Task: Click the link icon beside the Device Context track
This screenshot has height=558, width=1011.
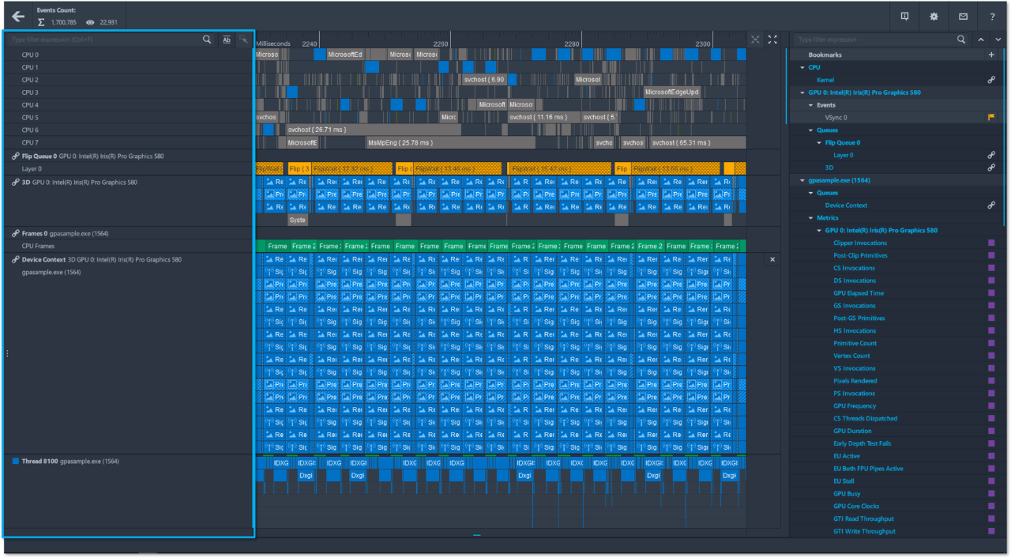Action: pos(16,259)
